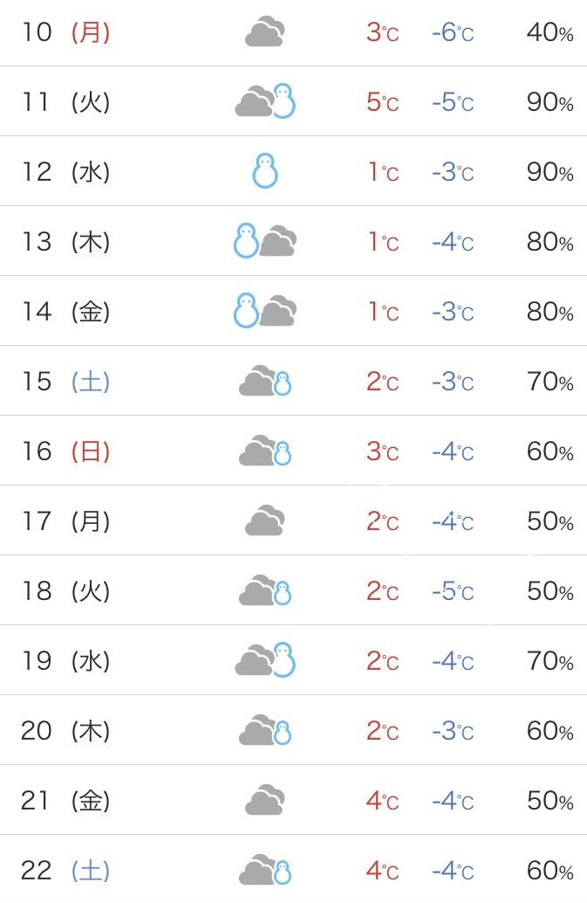This screenshot has width=587, height=903.
Task: Click the snow and cloud icon for 14th
Action: coord(265,311)
